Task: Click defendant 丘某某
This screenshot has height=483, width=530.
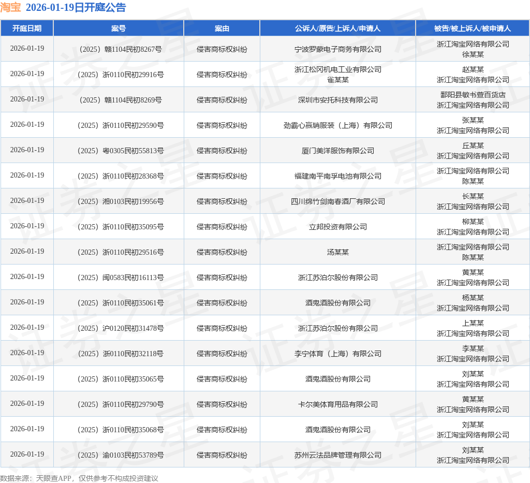Action: (473, 145)
